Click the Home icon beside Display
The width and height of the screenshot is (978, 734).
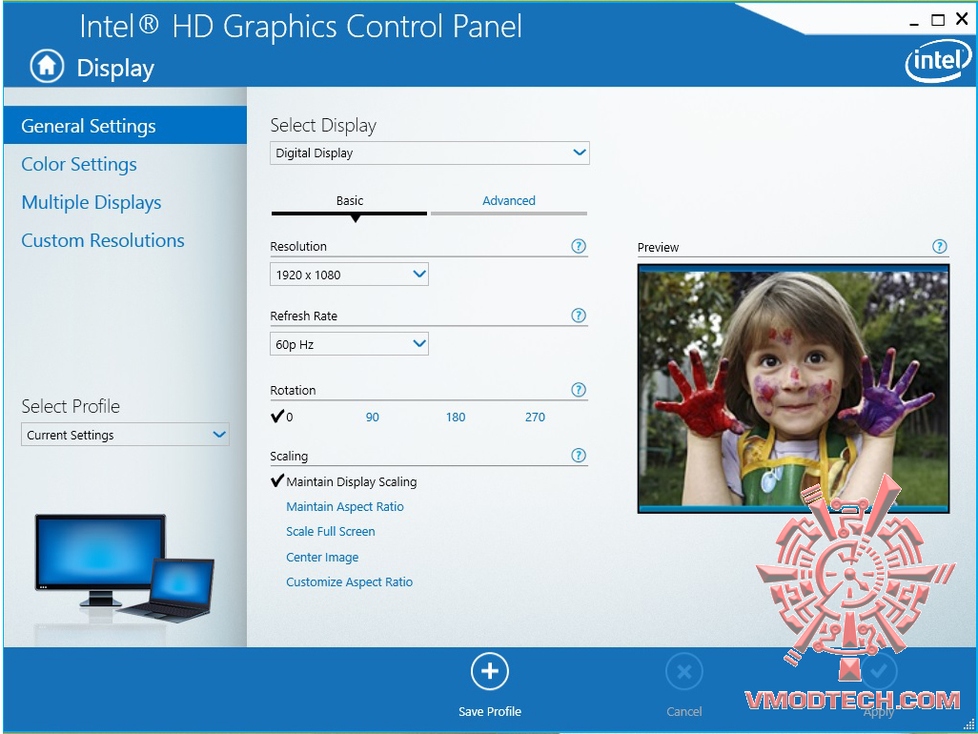(47, 66)
